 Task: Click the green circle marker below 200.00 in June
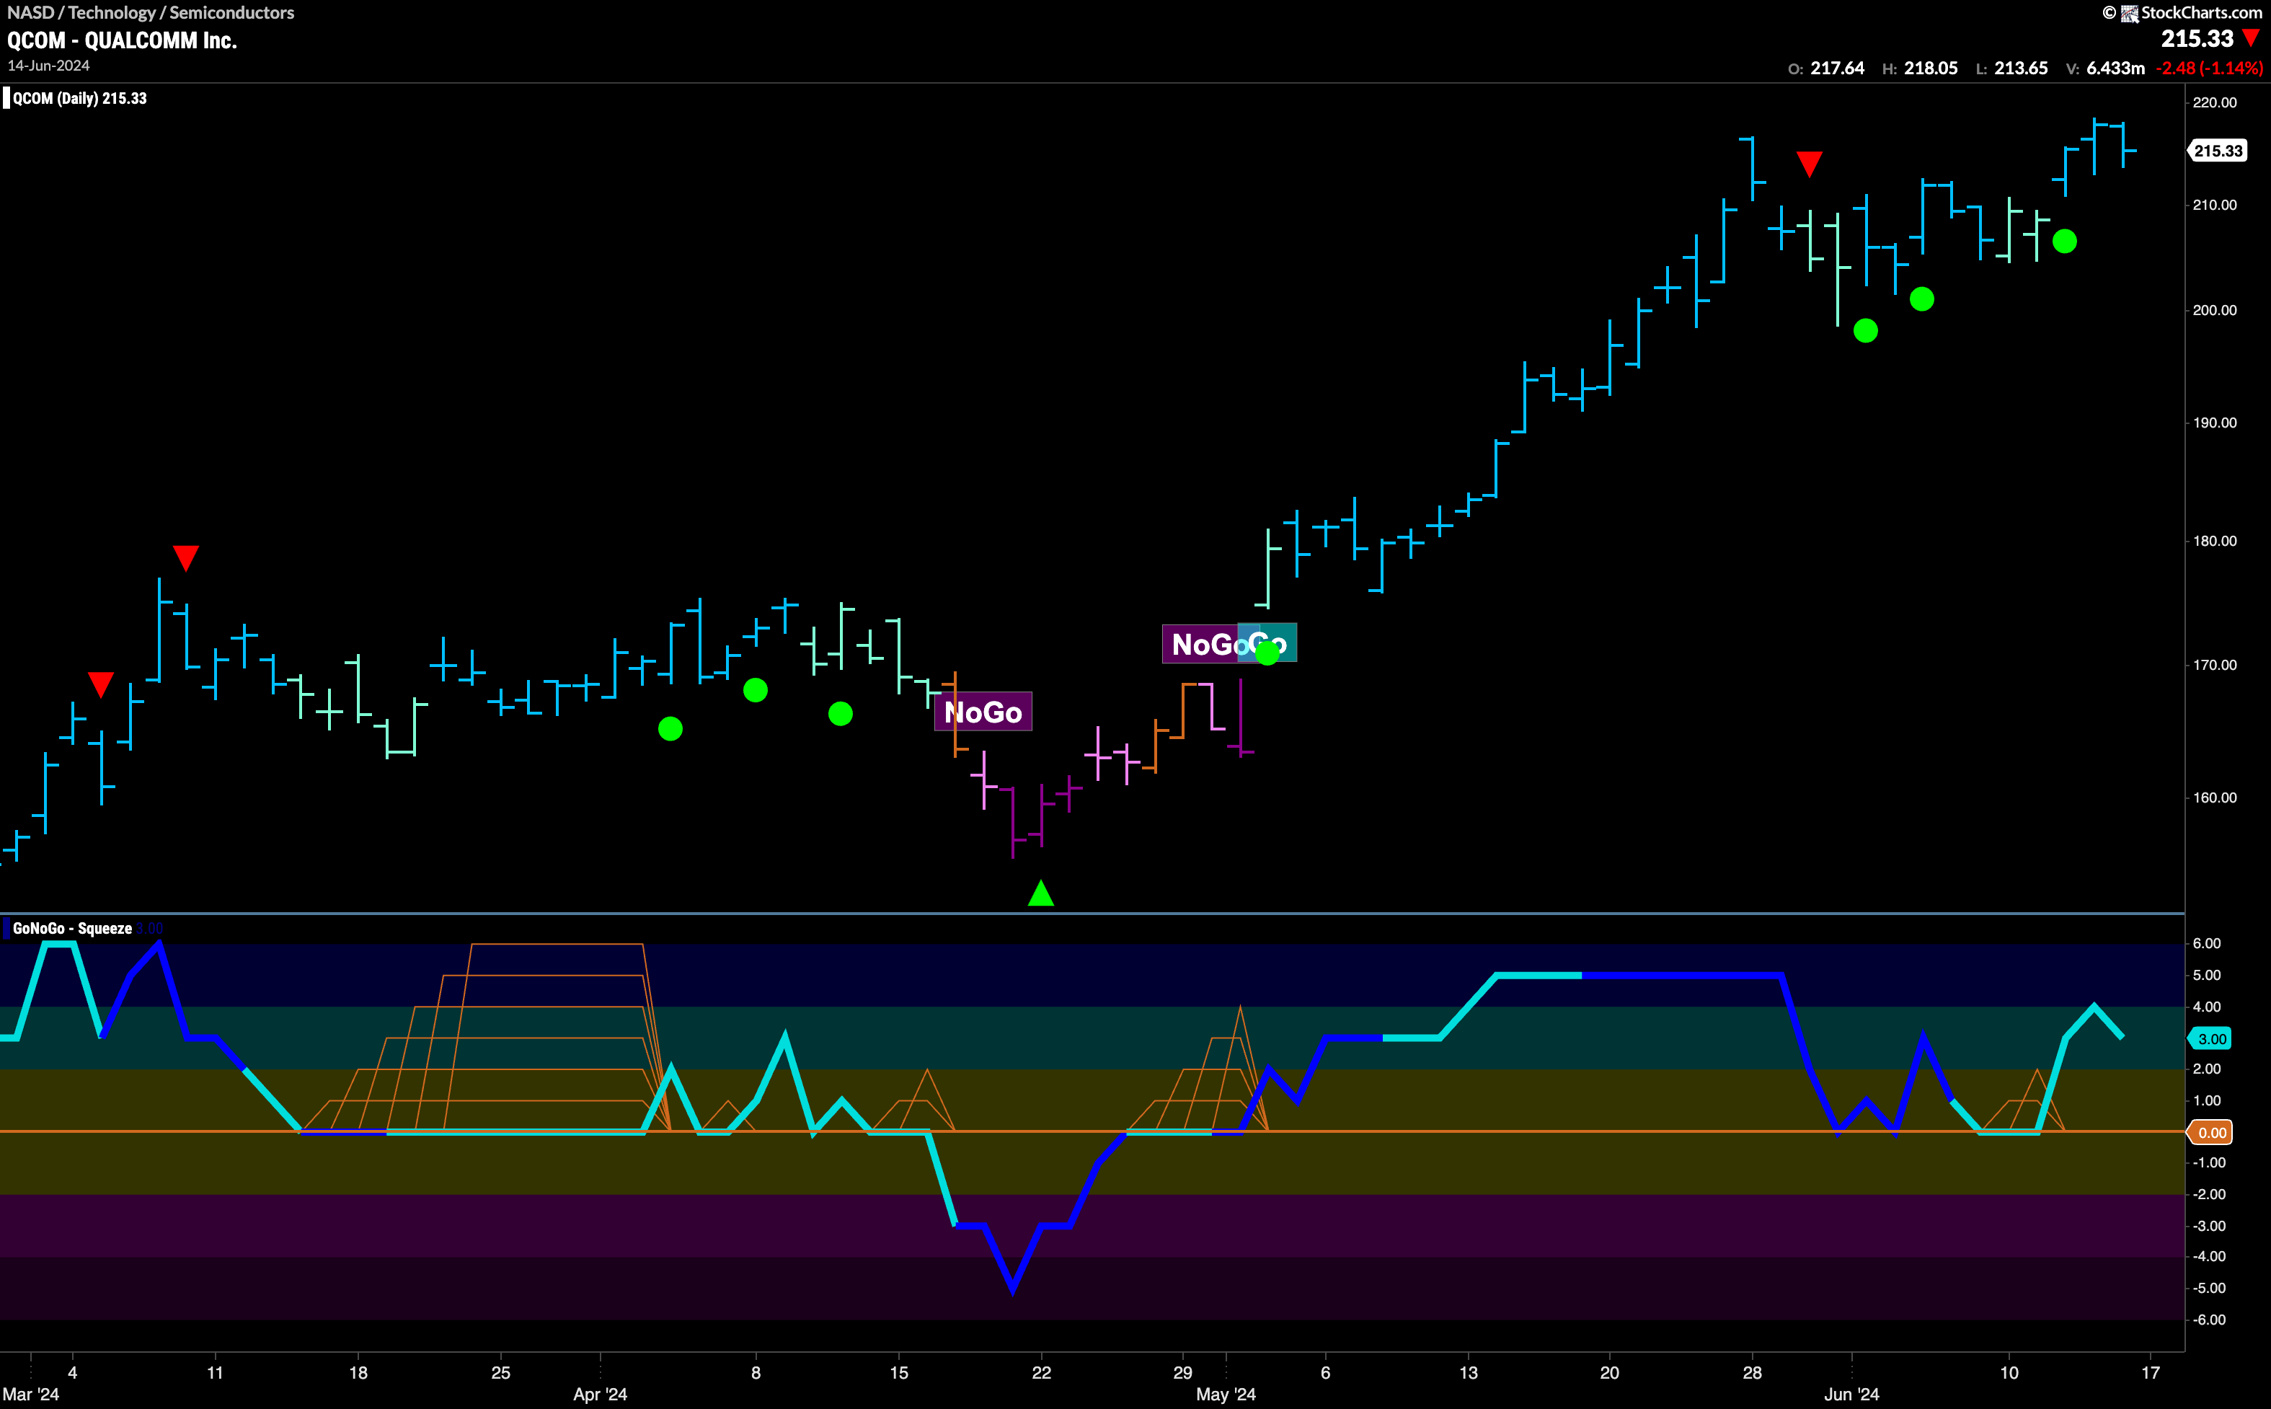point(1866,331)
